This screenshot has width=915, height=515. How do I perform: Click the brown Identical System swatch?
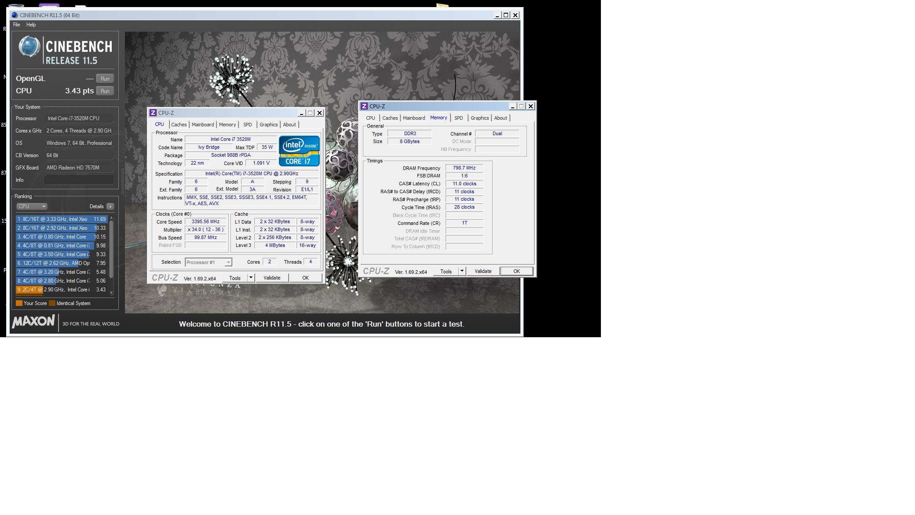coord(52,303)
